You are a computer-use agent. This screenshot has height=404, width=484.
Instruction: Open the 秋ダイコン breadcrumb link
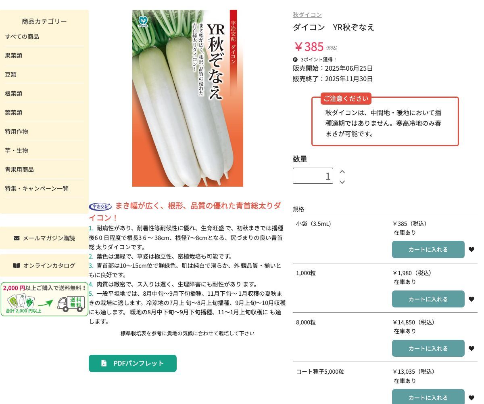tap(307, 15)
